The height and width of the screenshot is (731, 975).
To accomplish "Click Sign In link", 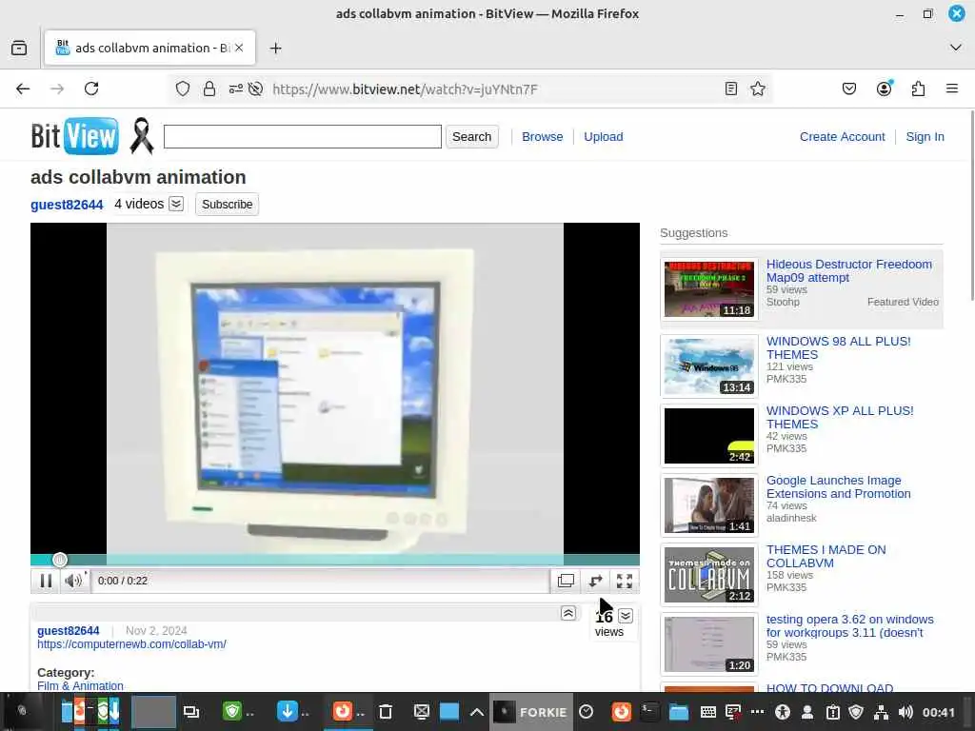I will pos(925,137).
